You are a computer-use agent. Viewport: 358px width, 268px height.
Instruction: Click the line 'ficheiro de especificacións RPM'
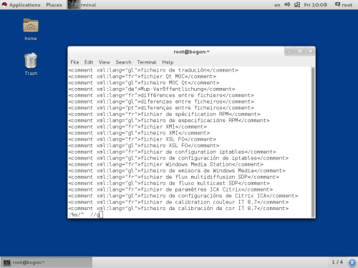(x=169, y=120)
